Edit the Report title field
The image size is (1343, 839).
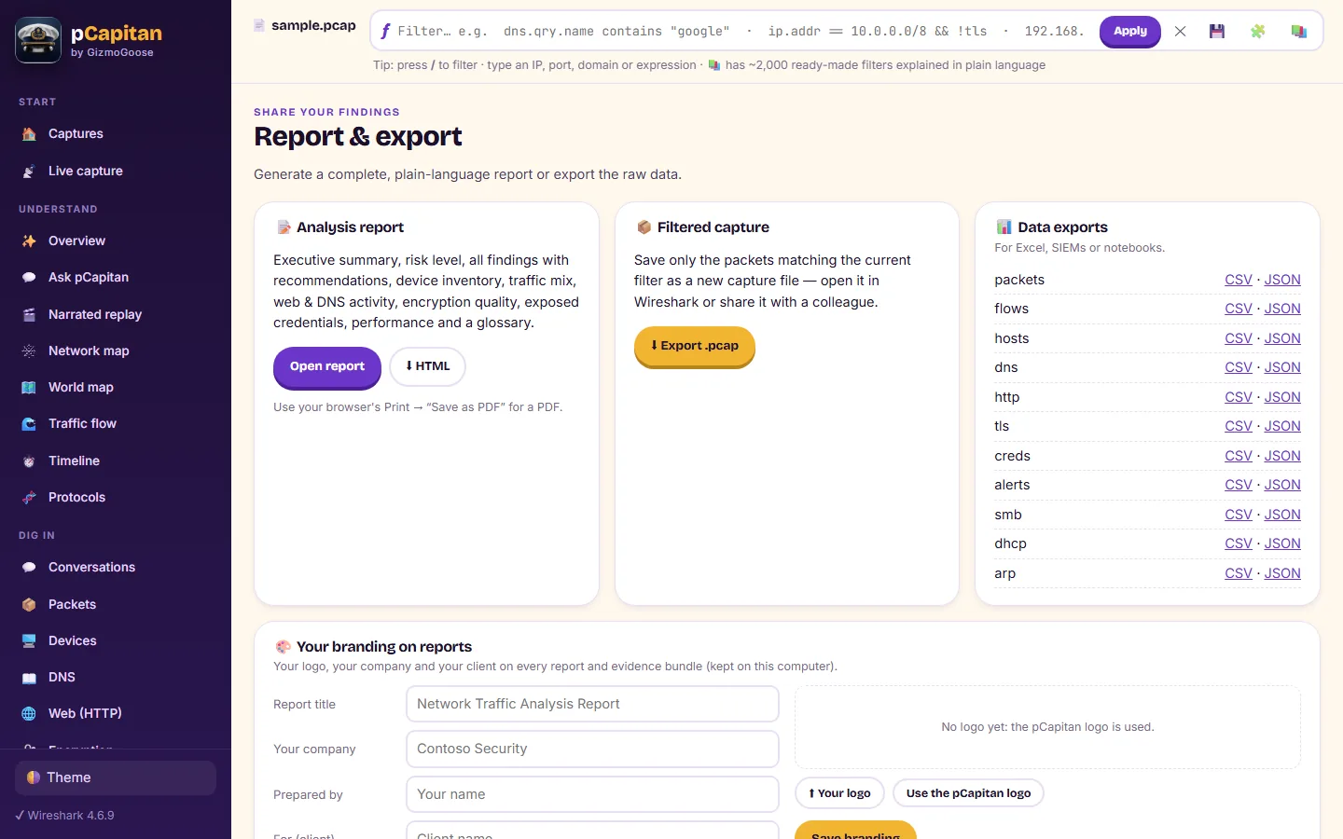[592, 704]
